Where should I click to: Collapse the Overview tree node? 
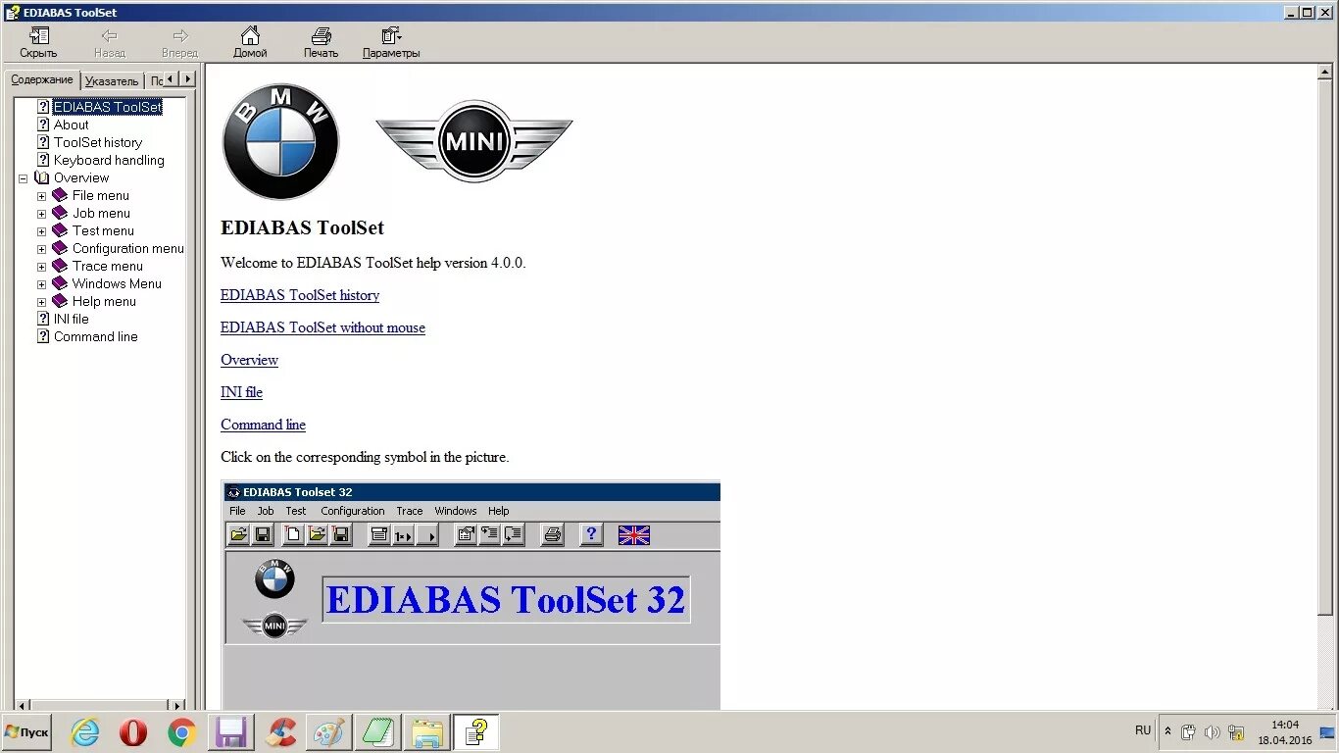tap(23, 178)
